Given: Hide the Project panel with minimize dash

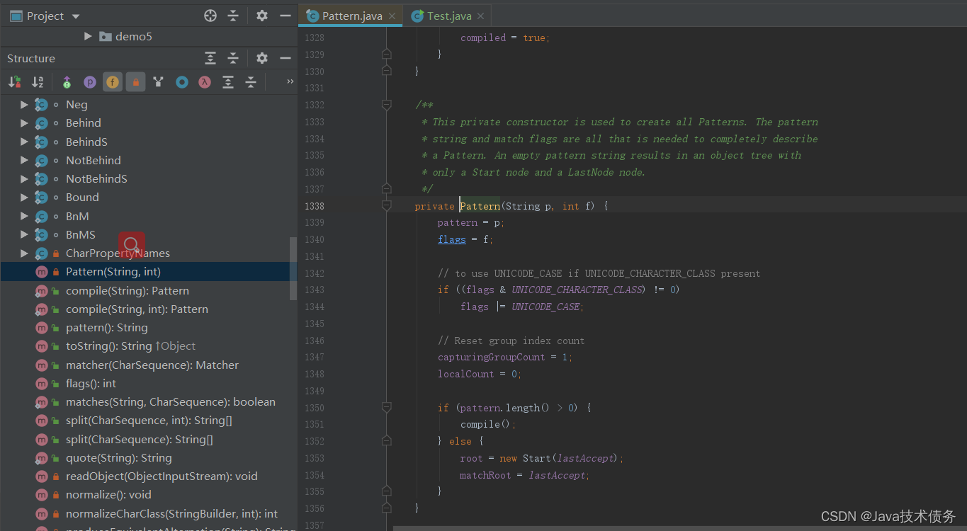Looking at the screenshot, I should 285,16.
